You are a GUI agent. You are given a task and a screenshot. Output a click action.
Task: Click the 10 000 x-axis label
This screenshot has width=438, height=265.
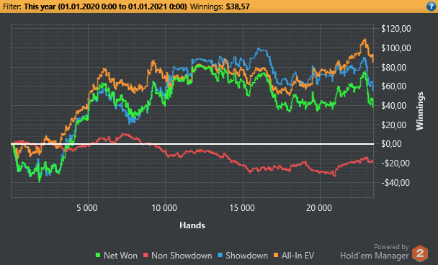click(164, 208)
